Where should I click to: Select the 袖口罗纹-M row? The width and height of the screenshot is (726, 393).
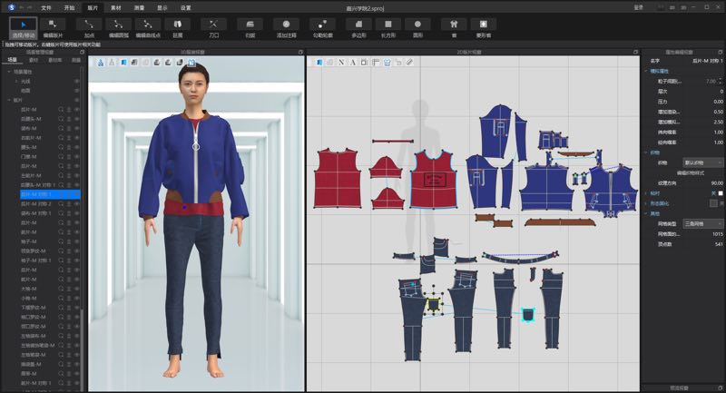50,317
